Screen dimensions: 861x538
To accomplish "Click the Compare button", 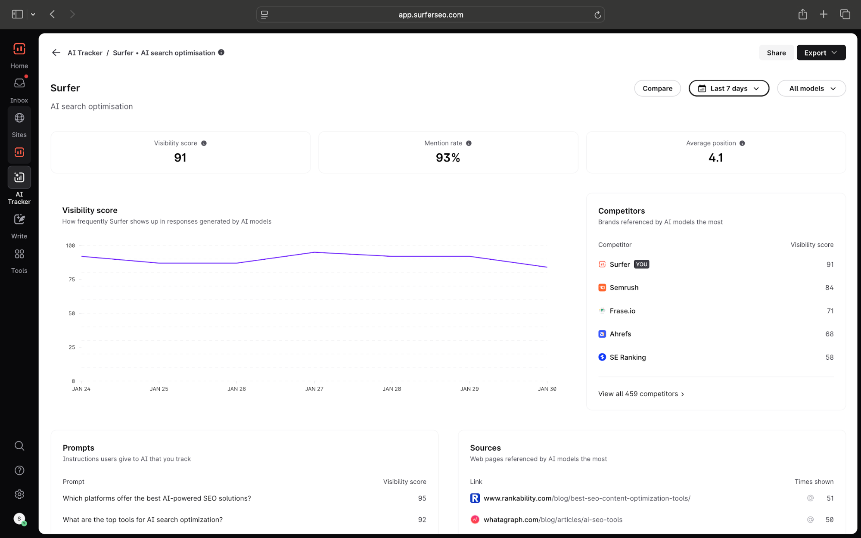I will (657, 88).
